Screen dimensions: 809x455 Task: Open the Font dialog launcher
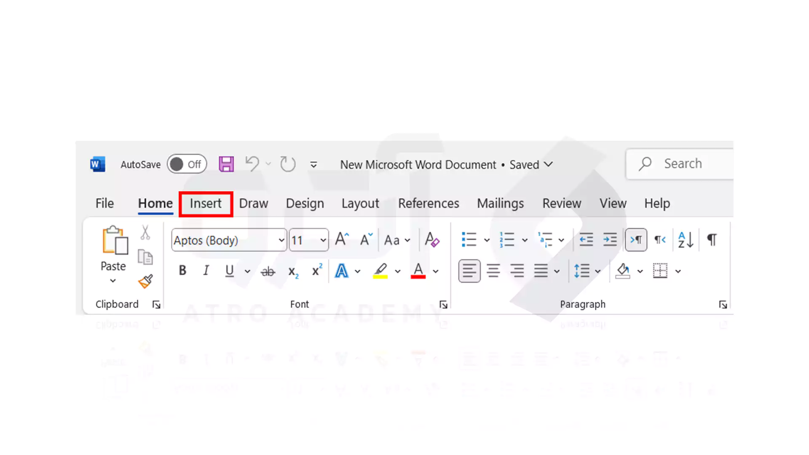(x=443, y=305)
